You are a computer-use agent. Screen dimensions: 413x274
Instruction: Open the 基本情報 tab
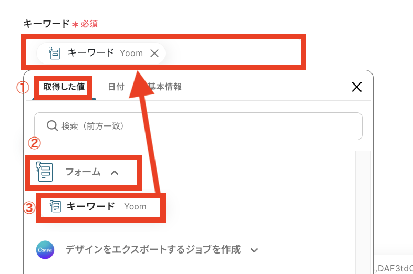[x=165, y=87]
